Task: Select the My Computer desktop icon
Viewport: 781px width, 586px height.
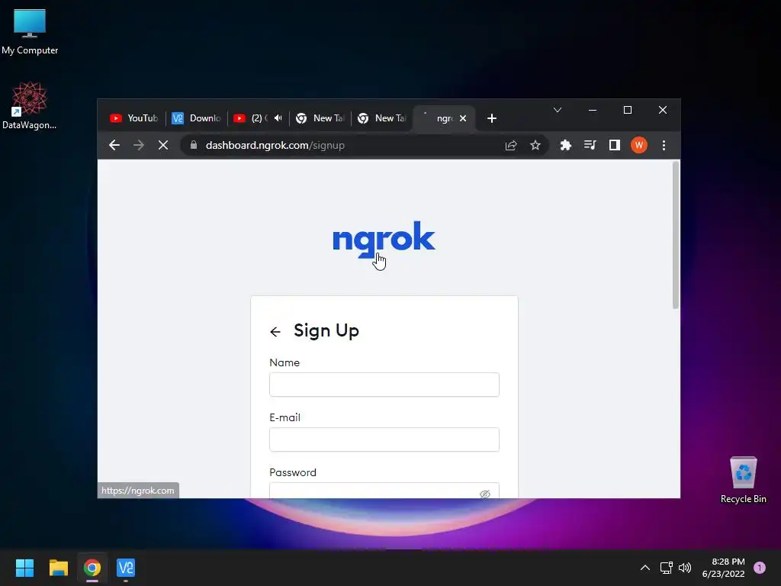Action: coord(30,32)
